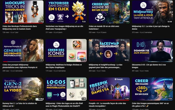The width and height of the screenshot is (175, 110).
Task: Click title 'Midjourney et InsightFaceSwap : Le duo gagnant'
Action: point(105,66)
